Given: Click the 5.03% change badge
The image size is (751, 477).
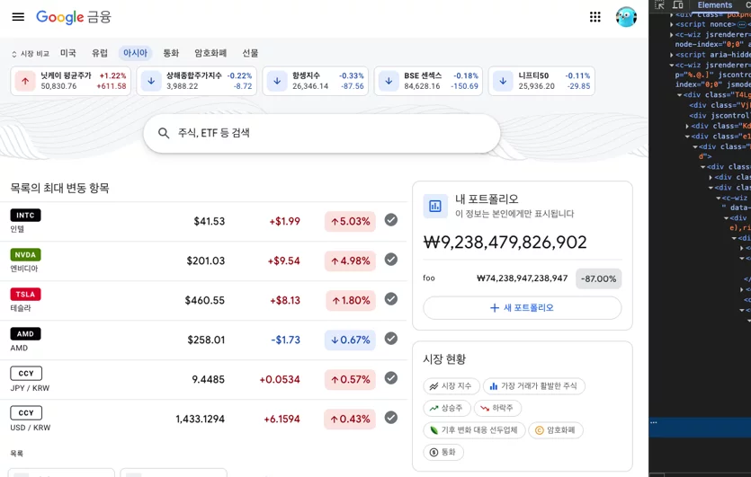Looking at the screenshot, I should click(350, 222).
